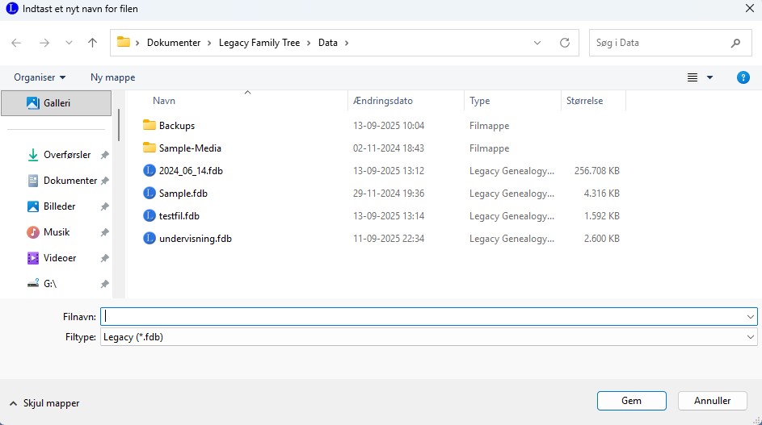Click the Up one level arrow icon
Viewport: 762px width, 425px height.
[x=92, y=43]
